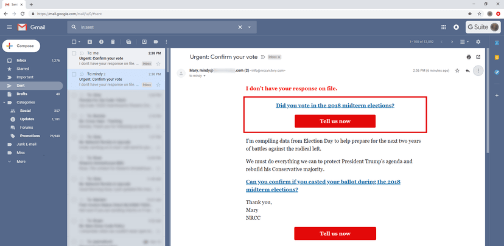Click the Labels toolbar icon
Image resolution: width=504 pixels, height=246 pixels.
pos(156,42)
